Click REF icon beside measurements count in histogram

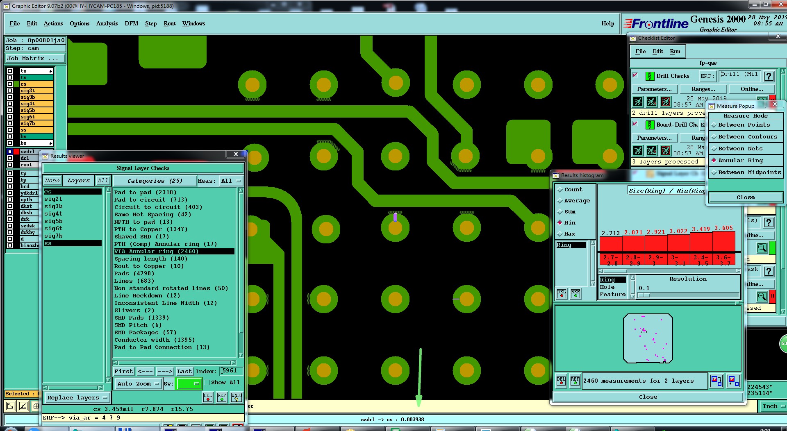575,381
